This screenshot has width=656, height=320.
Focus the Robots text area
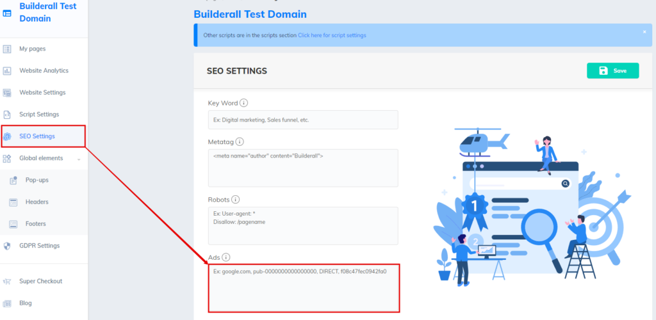click(303, 225)
